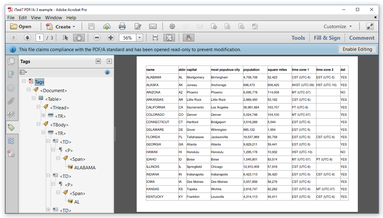Click PDF/A info icon in banner
383x218 pixels.
[x=13, y=49]
